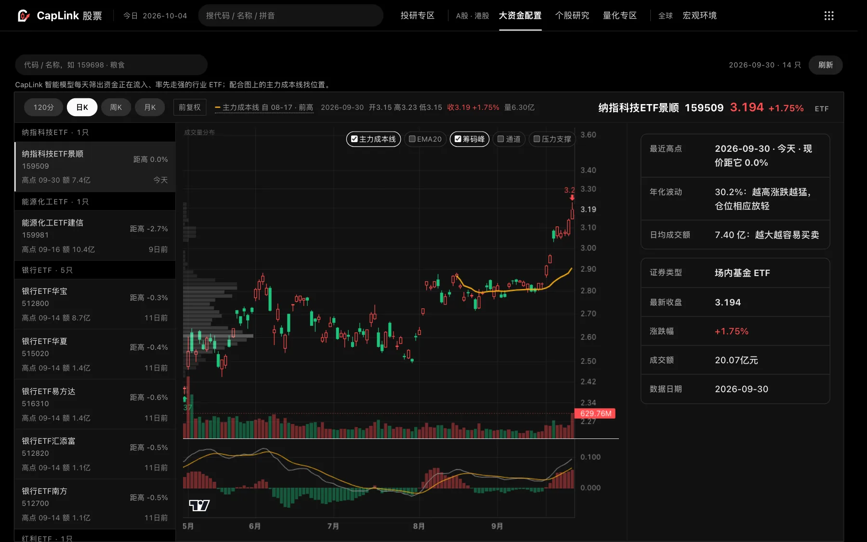
Task: Select 银行ETF华宝 512800 row
Action: [x=95, y=304]
